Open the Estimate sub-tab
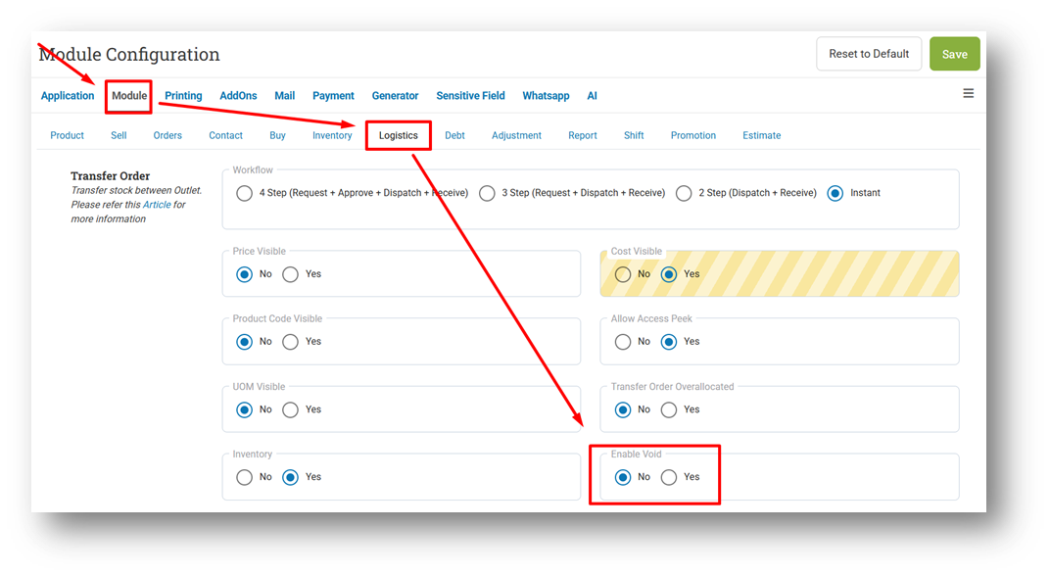The image size is (1050, 576). 761,135
